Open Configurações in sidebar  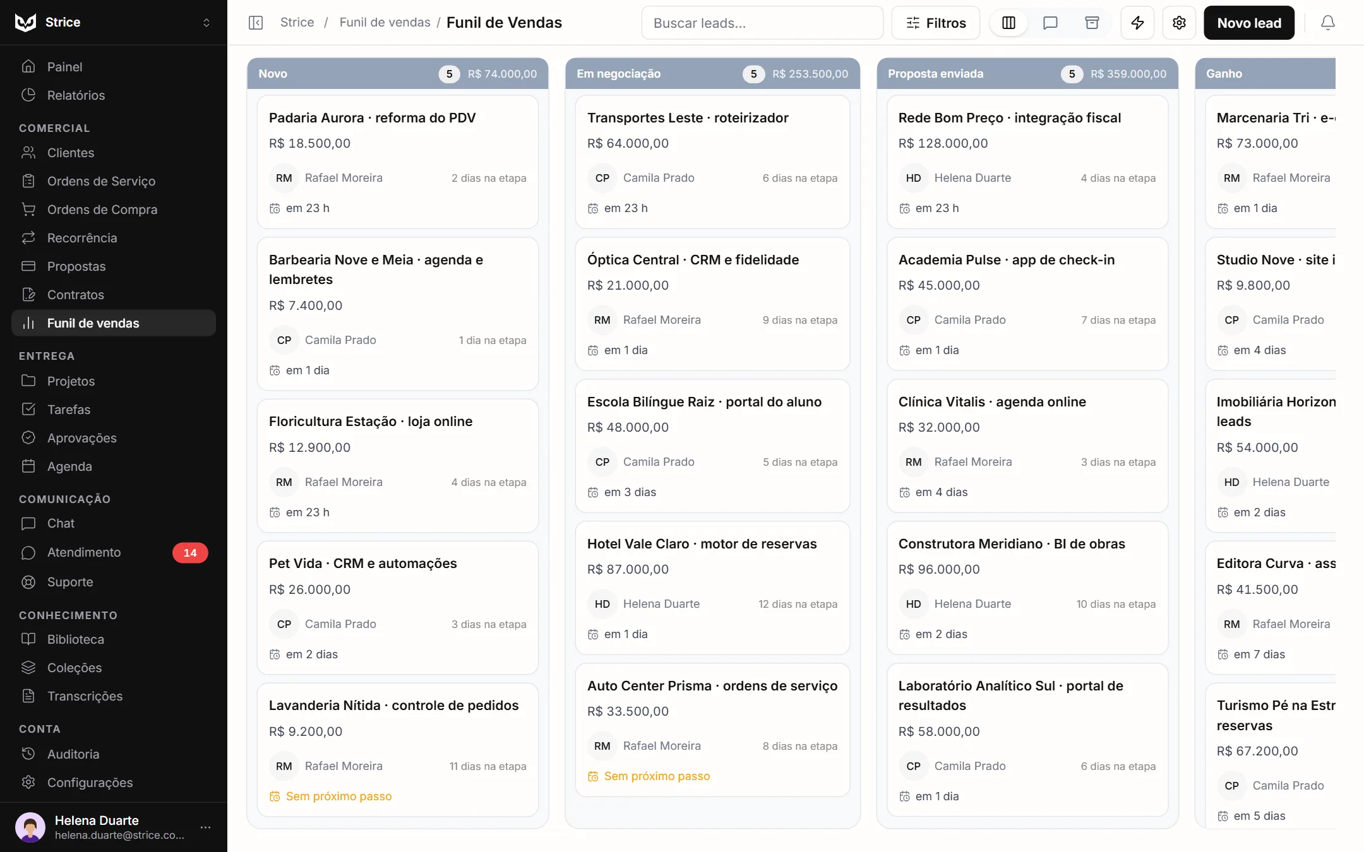(114, 783)
